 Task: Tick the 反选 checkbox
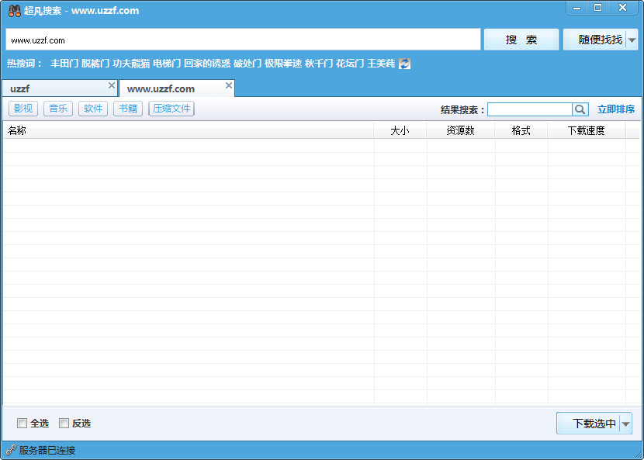click(x=64, y=423)
